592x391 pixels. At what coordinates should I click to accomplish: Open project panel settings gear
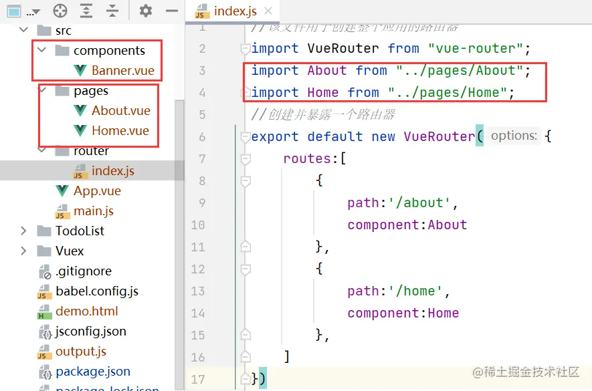point(145,11)
